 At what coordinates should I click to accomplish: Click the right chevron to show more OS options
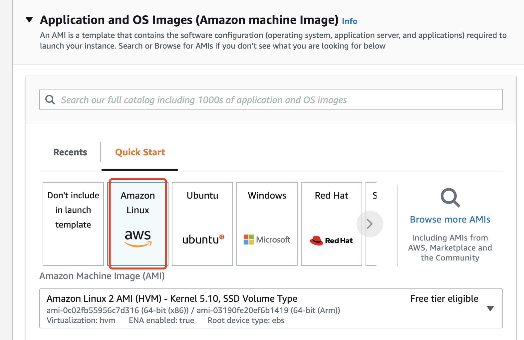370,224
